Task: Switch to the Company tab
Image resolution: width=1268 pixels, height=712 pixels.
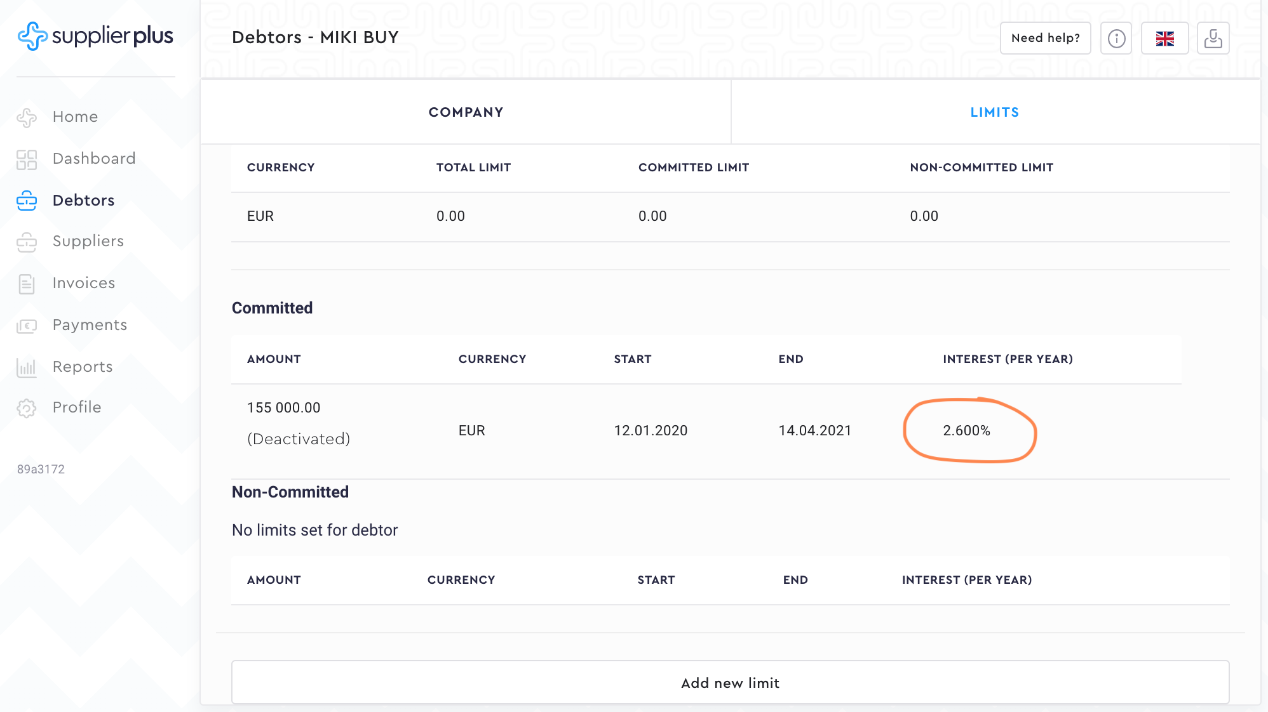Action: pos(466,112)
